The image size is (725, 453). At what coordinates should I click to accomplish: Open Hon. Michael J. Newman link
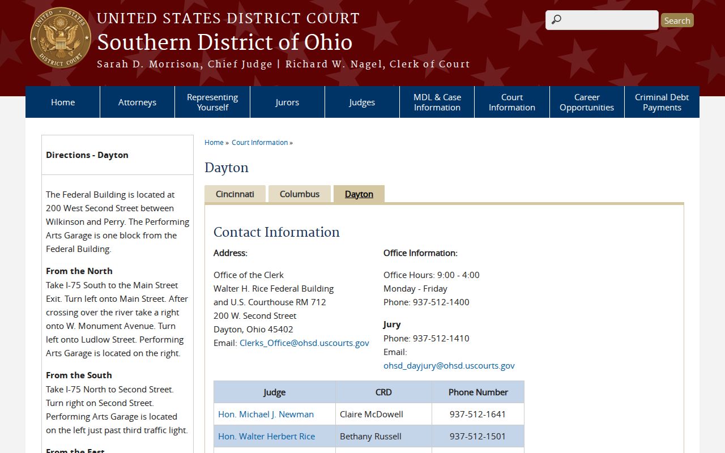[x=266, y=414]
